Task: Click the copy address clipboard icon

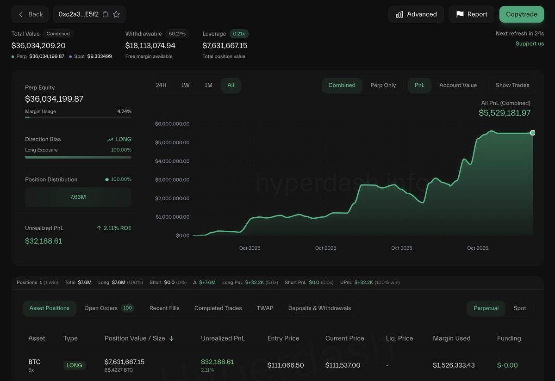Action: point(105,14)
